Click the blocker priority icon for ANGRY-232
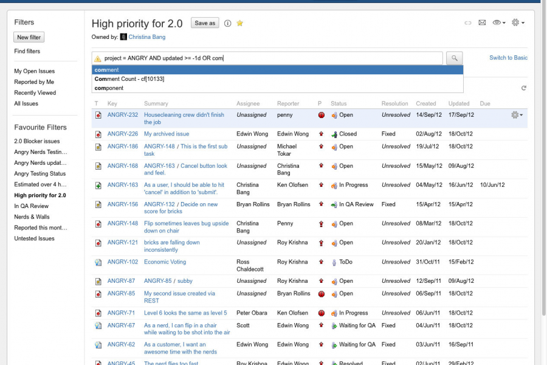 pos(322,115)
